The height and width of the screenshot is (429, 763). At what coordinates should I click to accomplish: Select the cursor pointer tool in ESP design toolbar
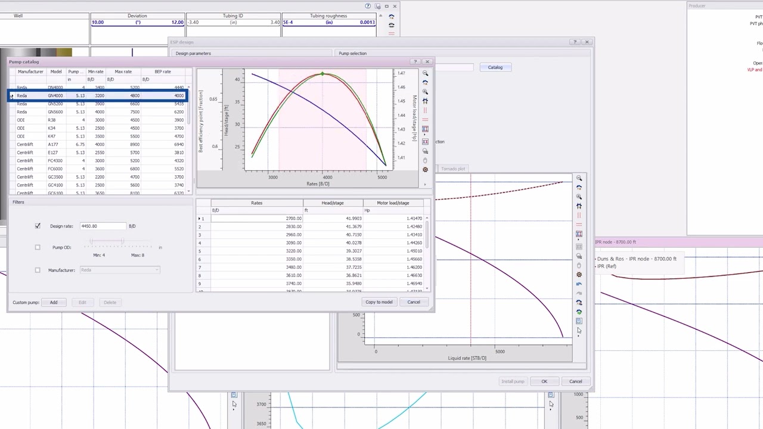(x=579, y=331)
